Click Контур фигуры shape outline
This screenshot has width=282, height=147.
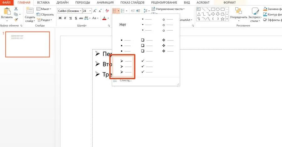272,14
